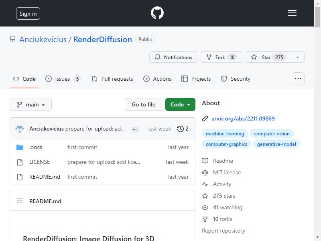The height and width of the screenshot is (241, 321).
Task: Open the hamburger navigation menu
Action: (x=292, y=13)
